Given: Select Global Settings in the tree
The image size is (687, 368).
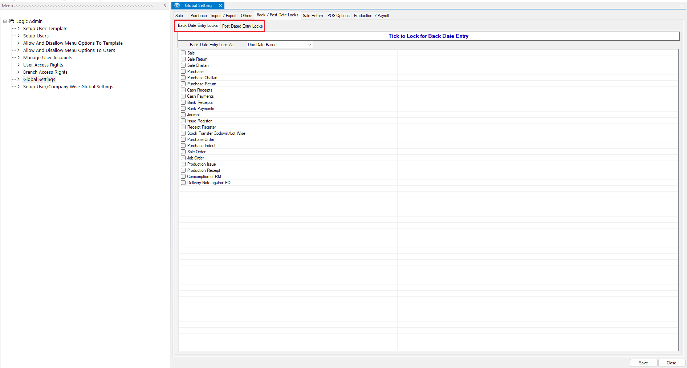Looking at the screenshot, I should pyautogui.click(x=39, y=80).
